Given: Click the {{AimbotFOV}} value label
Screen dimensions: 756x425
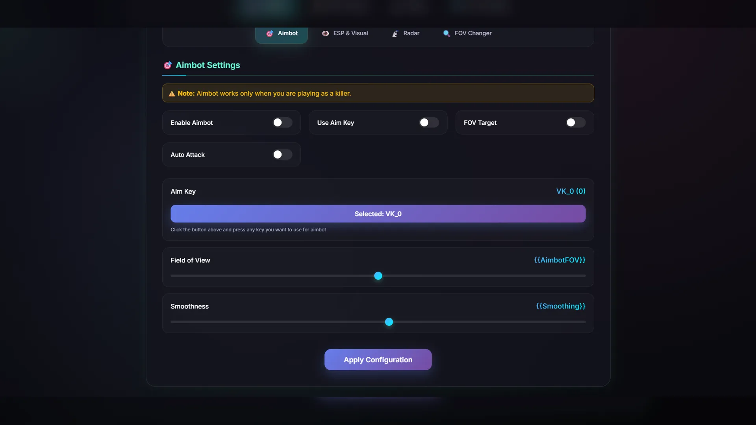Looking at the screenshot, I should 560,260.
